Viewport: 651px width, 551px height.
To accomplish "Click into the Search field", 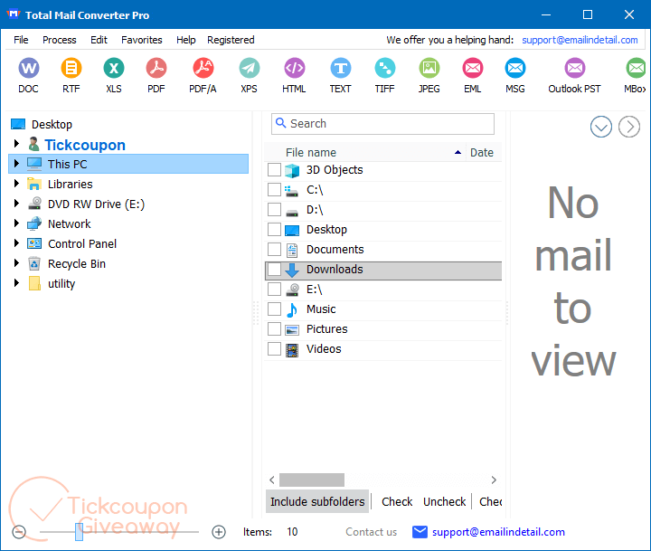I will coord(382,123).
